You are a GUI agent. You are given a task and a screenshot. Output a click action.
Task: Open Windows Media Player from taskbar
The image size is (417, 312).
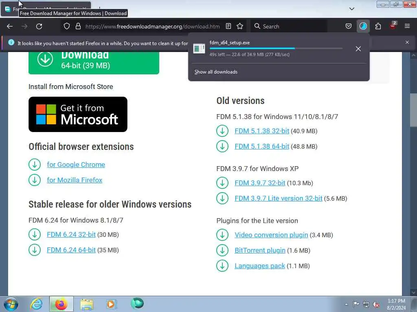[x=111, y=304]
